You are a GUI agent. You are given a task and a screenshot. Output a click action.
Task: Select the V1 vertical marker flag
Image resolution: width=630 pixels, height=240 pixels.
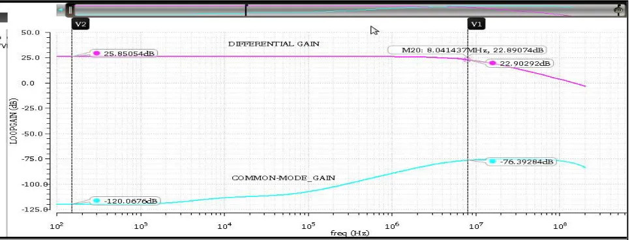pos(477,24)
